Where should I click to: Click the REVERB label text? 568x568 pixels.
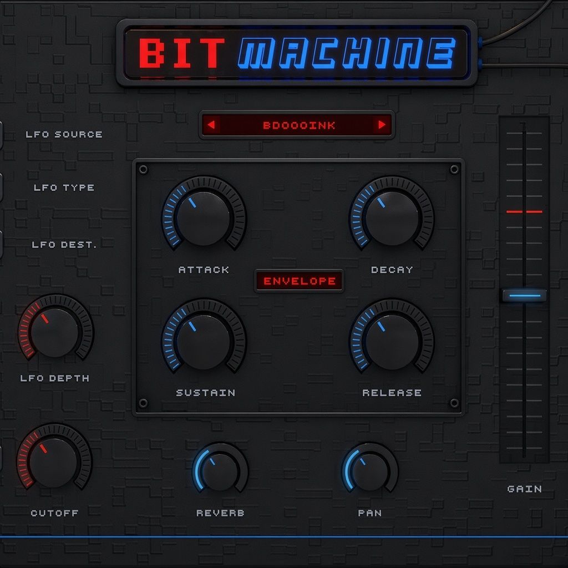220,513
